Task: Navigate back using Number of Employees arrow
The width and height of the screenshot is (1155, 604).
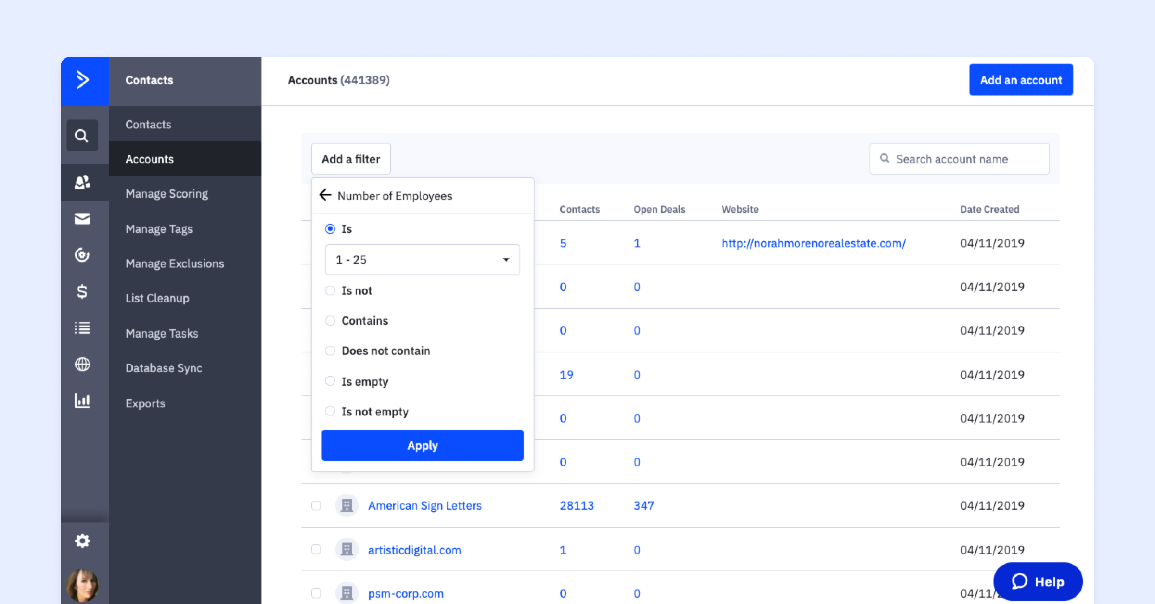Action: click(325, 195)
